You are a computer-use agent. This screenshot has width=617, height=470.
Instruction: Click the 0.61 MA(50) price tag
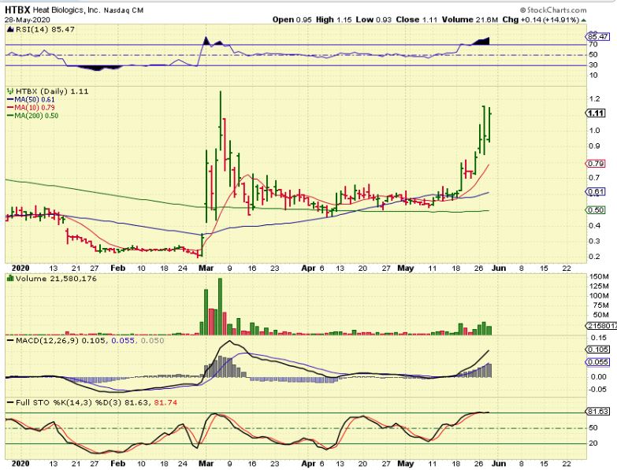click(596, 192)
